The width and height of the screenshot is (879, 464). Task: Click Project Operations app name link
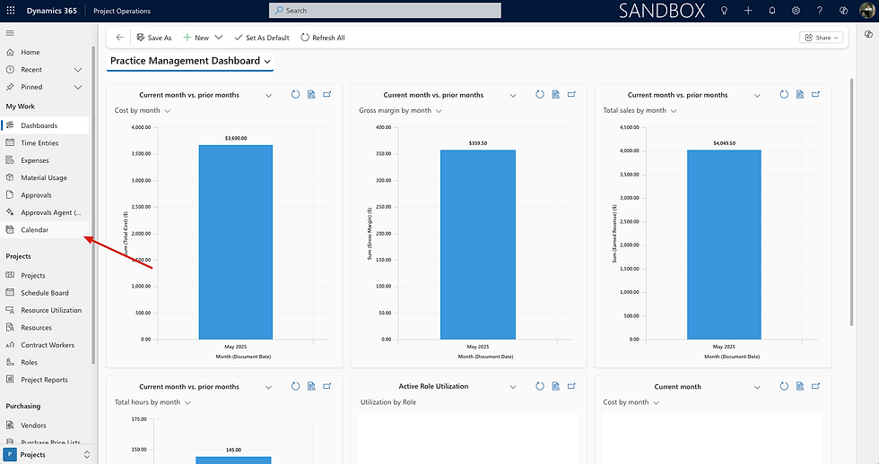pos(122,11)
